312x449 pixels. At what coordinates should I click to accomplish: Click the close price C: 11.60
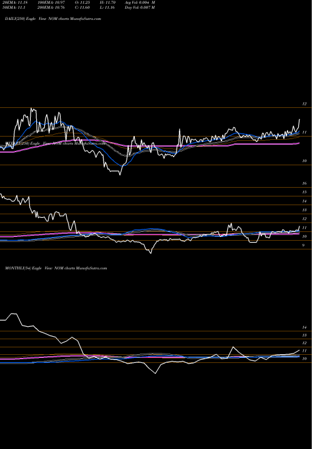point(82,7)
